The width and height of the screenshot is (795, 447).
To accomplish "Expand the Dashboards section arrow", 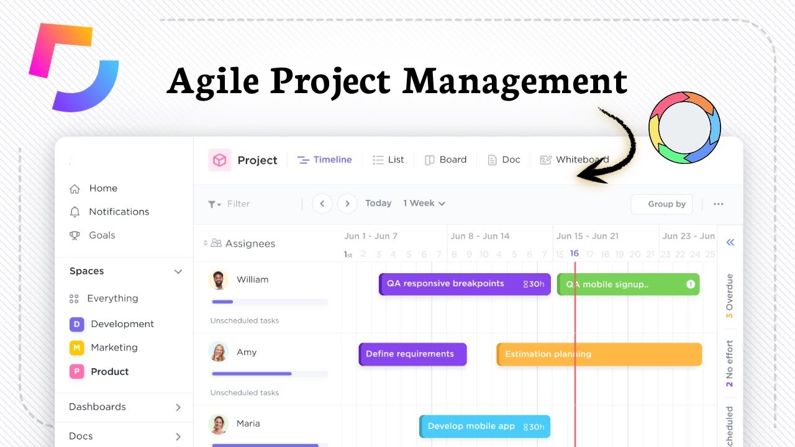I will click(x=178, y=407).
